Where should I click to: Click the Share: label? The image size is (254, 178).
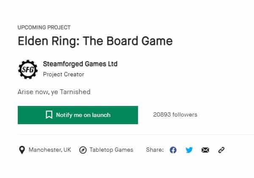click(x=155, y=150)
